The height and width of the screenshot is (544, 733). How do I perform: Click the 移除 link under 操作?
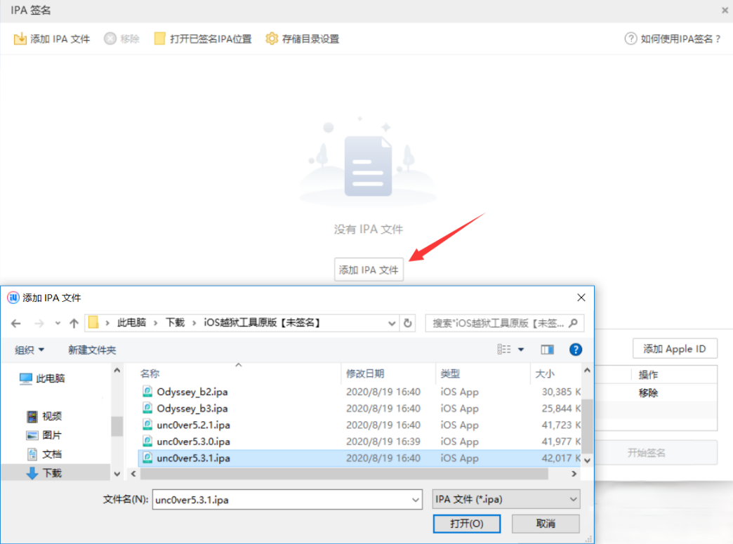point(648,393)
